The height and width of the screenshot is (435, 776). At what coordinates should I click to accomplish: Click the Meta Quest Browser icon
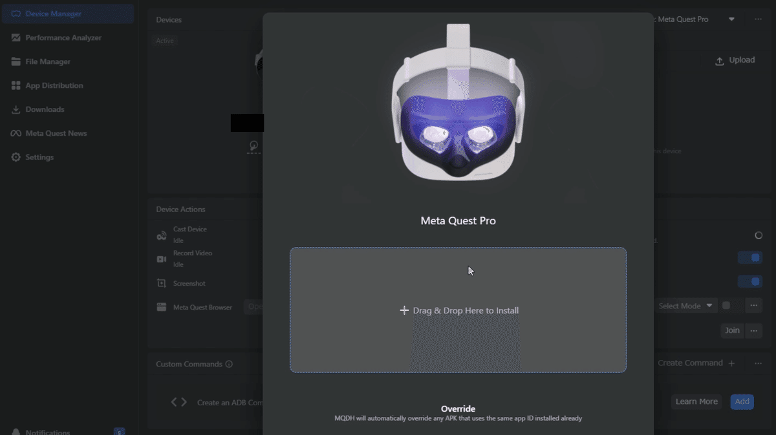[x=162, y=307]
